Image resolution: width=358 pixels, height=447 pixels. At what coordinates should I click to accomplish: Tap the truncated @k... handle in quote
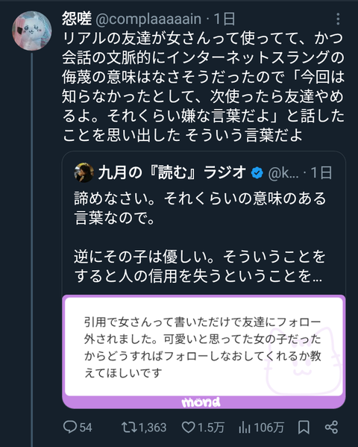coord(283,173)
